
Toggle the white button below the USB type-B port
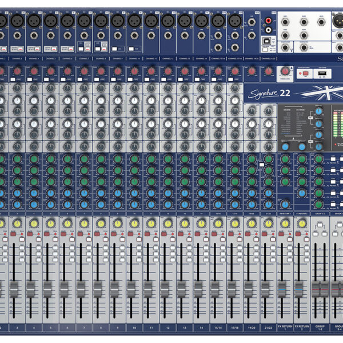coord(265,49)
